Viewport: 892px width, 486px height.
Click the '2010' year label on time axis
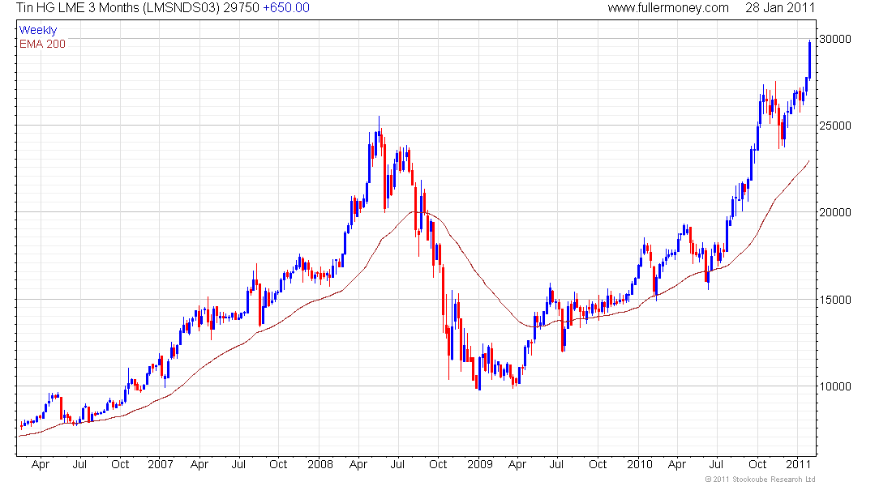click(640, 464)
